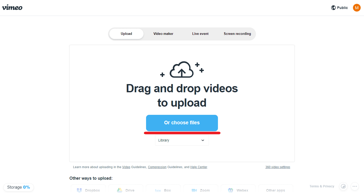
Task: Click the round compass icon beside Terms & Privacy
Action: (x=343, y=186)
